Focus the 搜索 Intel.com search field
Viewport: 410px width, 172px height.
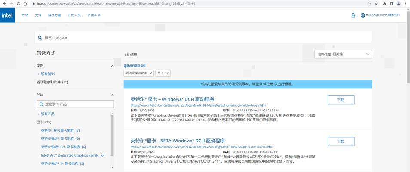203,37
